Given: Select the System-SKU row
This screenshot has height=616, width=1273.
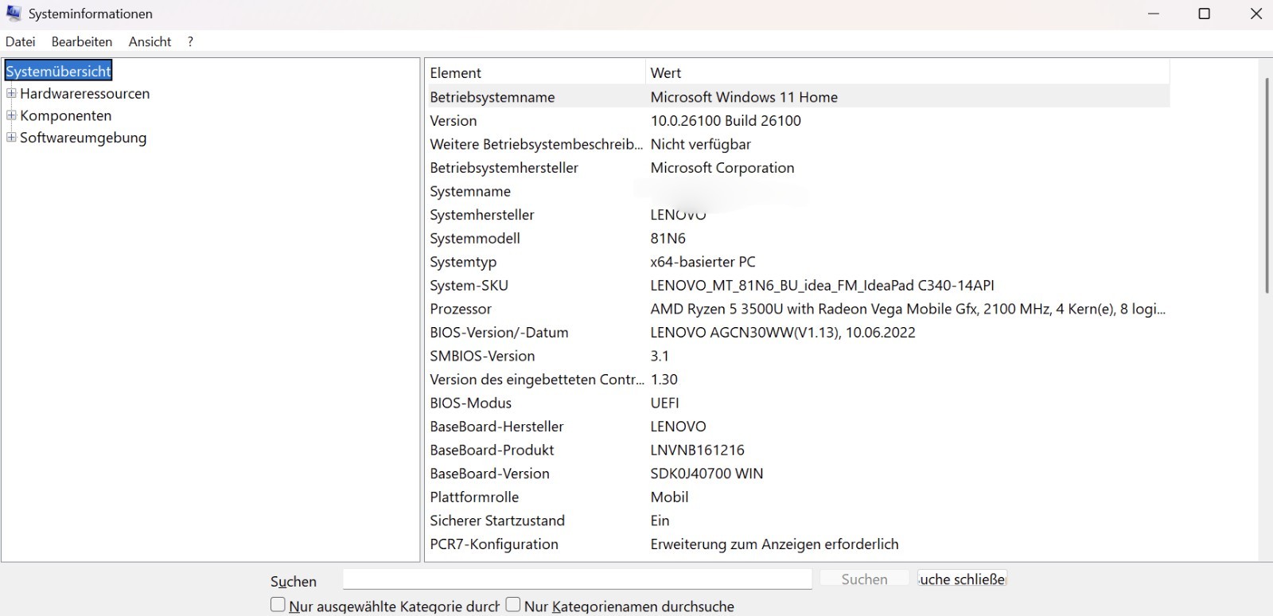Looking at the screenshot, I should point(797,285).
